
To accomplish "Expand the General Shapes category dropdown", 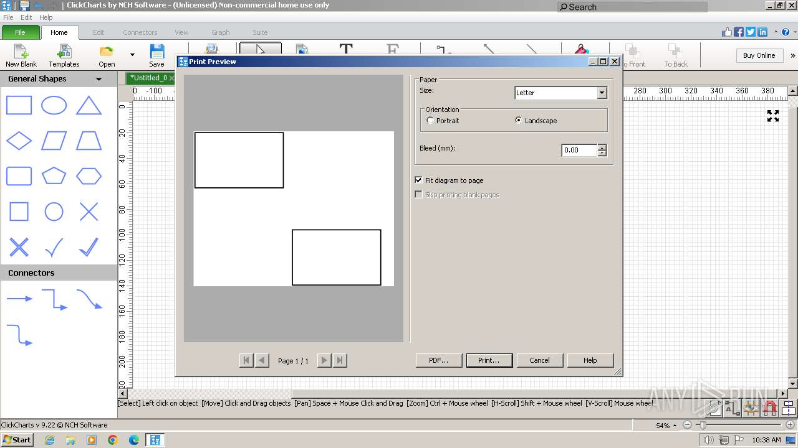I will [99, 79].
